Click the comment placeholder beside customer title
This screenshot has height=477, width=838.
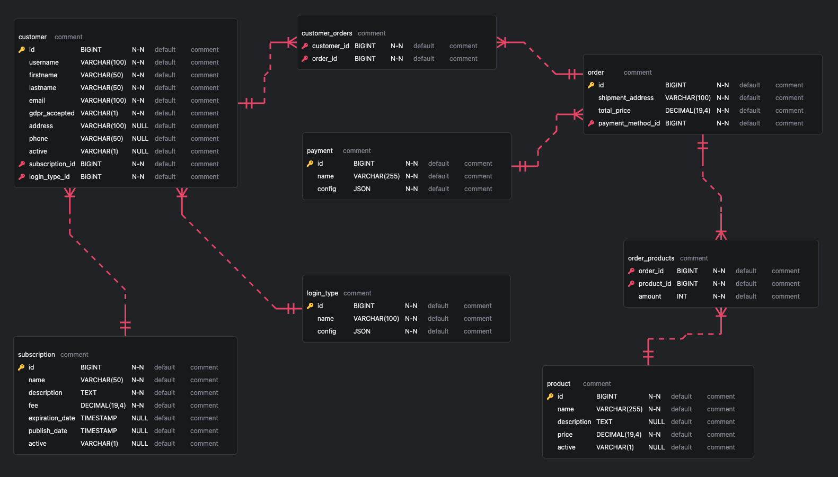pos(68,37)
